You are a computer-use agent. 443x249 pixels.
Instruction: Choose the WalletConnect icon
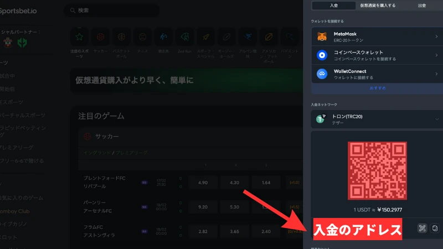322,74
